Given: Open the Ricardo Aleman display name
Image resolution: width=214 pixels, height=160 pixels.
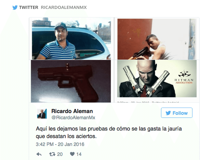Looking at the screenshot, I should pyautogui.click(x=72, y=111).
